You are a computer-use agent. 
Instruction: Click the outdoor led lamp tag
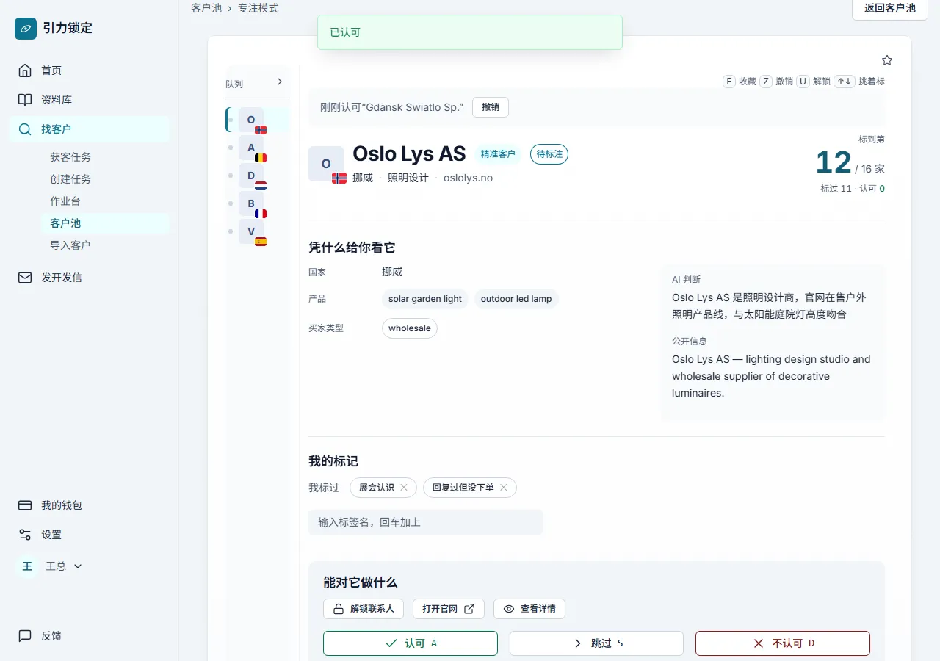[516, 299]
